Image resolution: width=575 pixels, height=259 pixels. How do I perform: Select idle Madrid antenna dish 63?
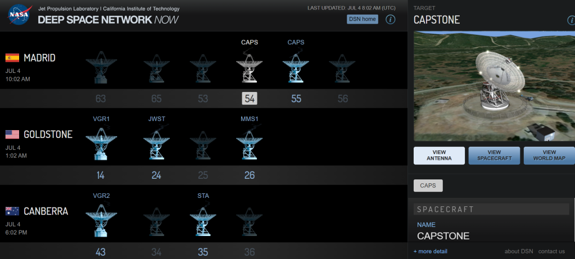coord(101,68)
